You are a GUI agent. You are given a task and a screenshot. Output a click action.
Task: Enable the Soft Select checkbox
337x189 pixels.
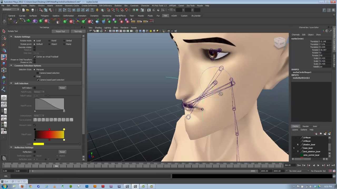[x=35, y=88]
